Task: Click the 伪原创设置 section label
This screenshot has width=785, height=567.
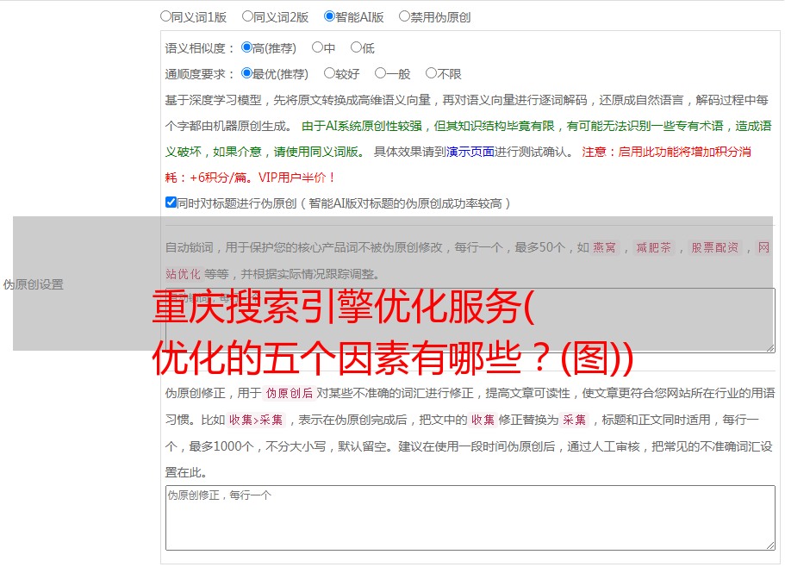Action: 33,284
